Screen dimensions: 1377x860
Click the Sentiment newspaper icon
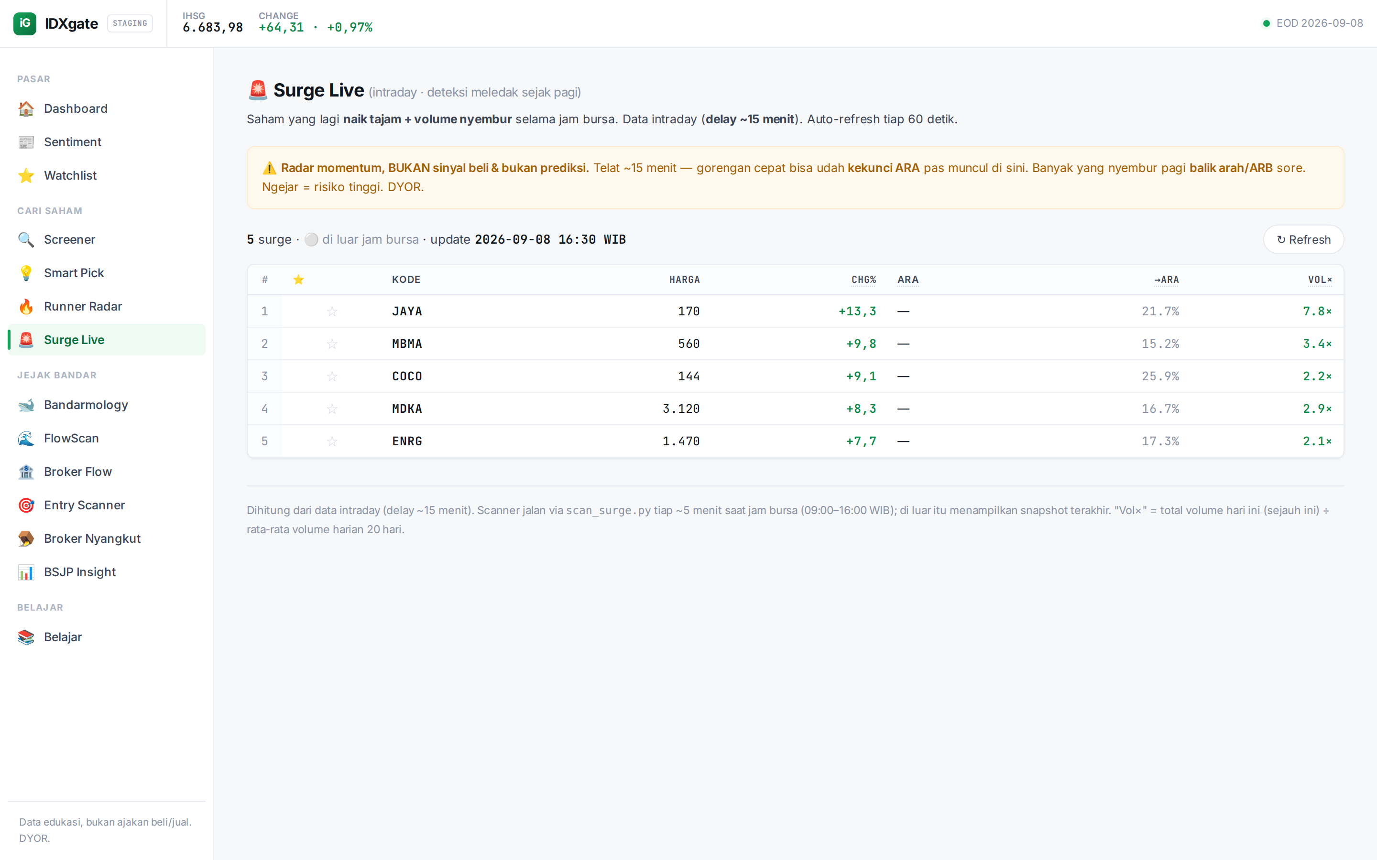click(26, 142)
